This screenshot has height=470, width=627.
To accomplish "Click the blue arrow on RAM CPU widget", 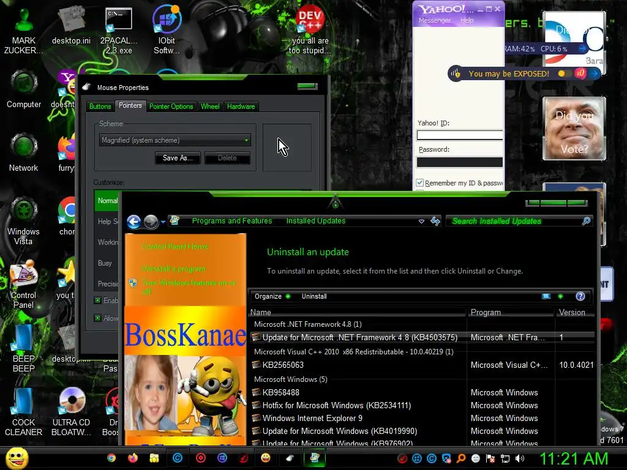I will click(583, 49).
